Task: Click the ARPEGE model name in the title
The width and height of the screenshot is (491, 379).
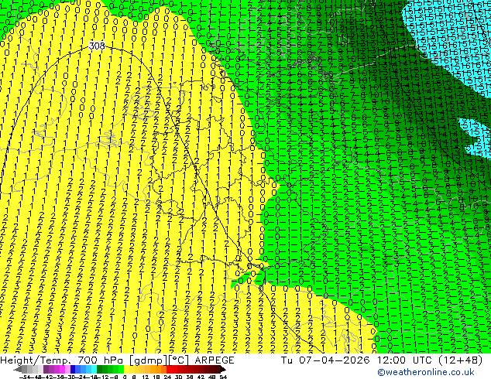Action: click(x=215, y=360)
